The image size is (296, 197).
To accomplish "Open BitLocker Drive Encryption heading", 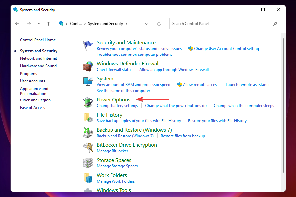I will pyautogui.click(x=127, y=145).
